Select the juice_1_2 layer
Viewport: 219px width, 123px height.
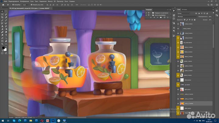tap(195, 104)
